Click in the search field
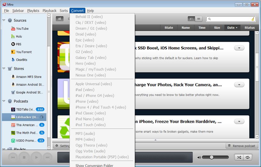261x167 pixels. [231, 19]
